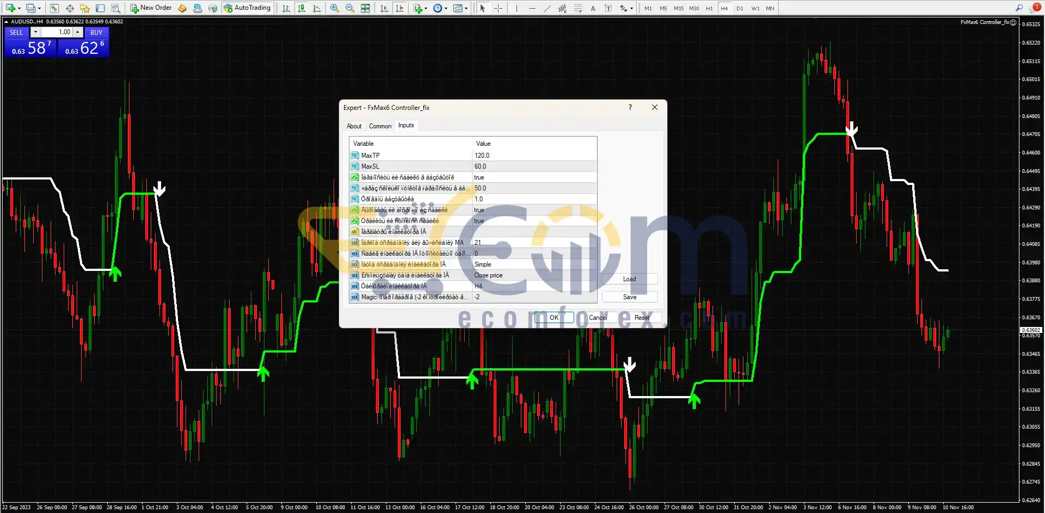Expand the templates dropdown arrow
Viewport: 1045px width, 513px height.
click(466, 8)
